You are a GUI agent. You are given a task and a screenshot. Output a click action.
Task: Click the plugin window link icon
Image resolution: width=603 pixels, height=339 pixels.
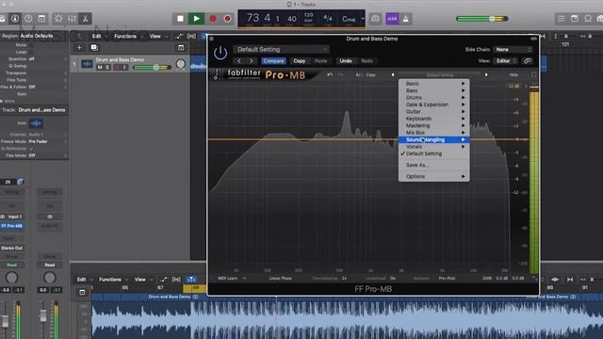[528, 60]
